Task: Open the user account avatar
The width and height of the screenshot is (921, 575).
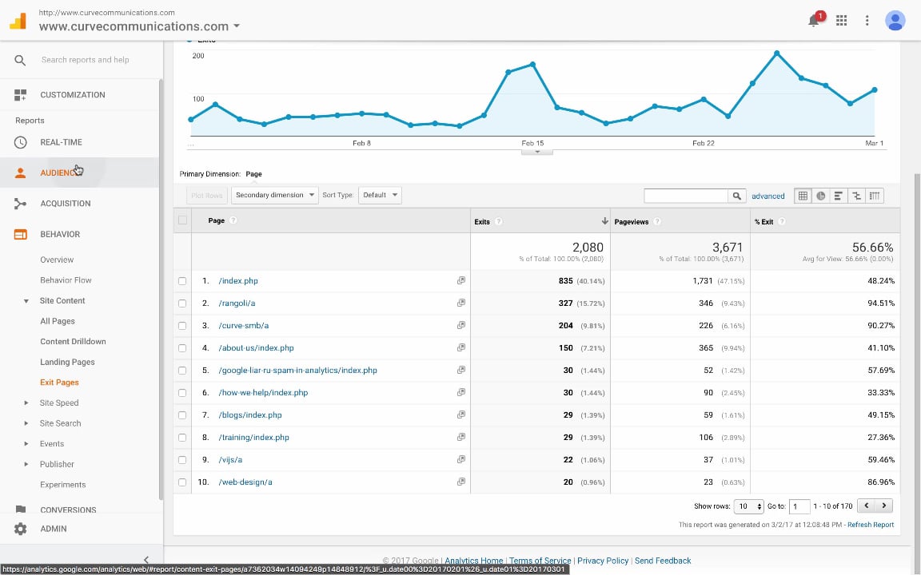Action: pyautogui.click(x=895, y=21)
